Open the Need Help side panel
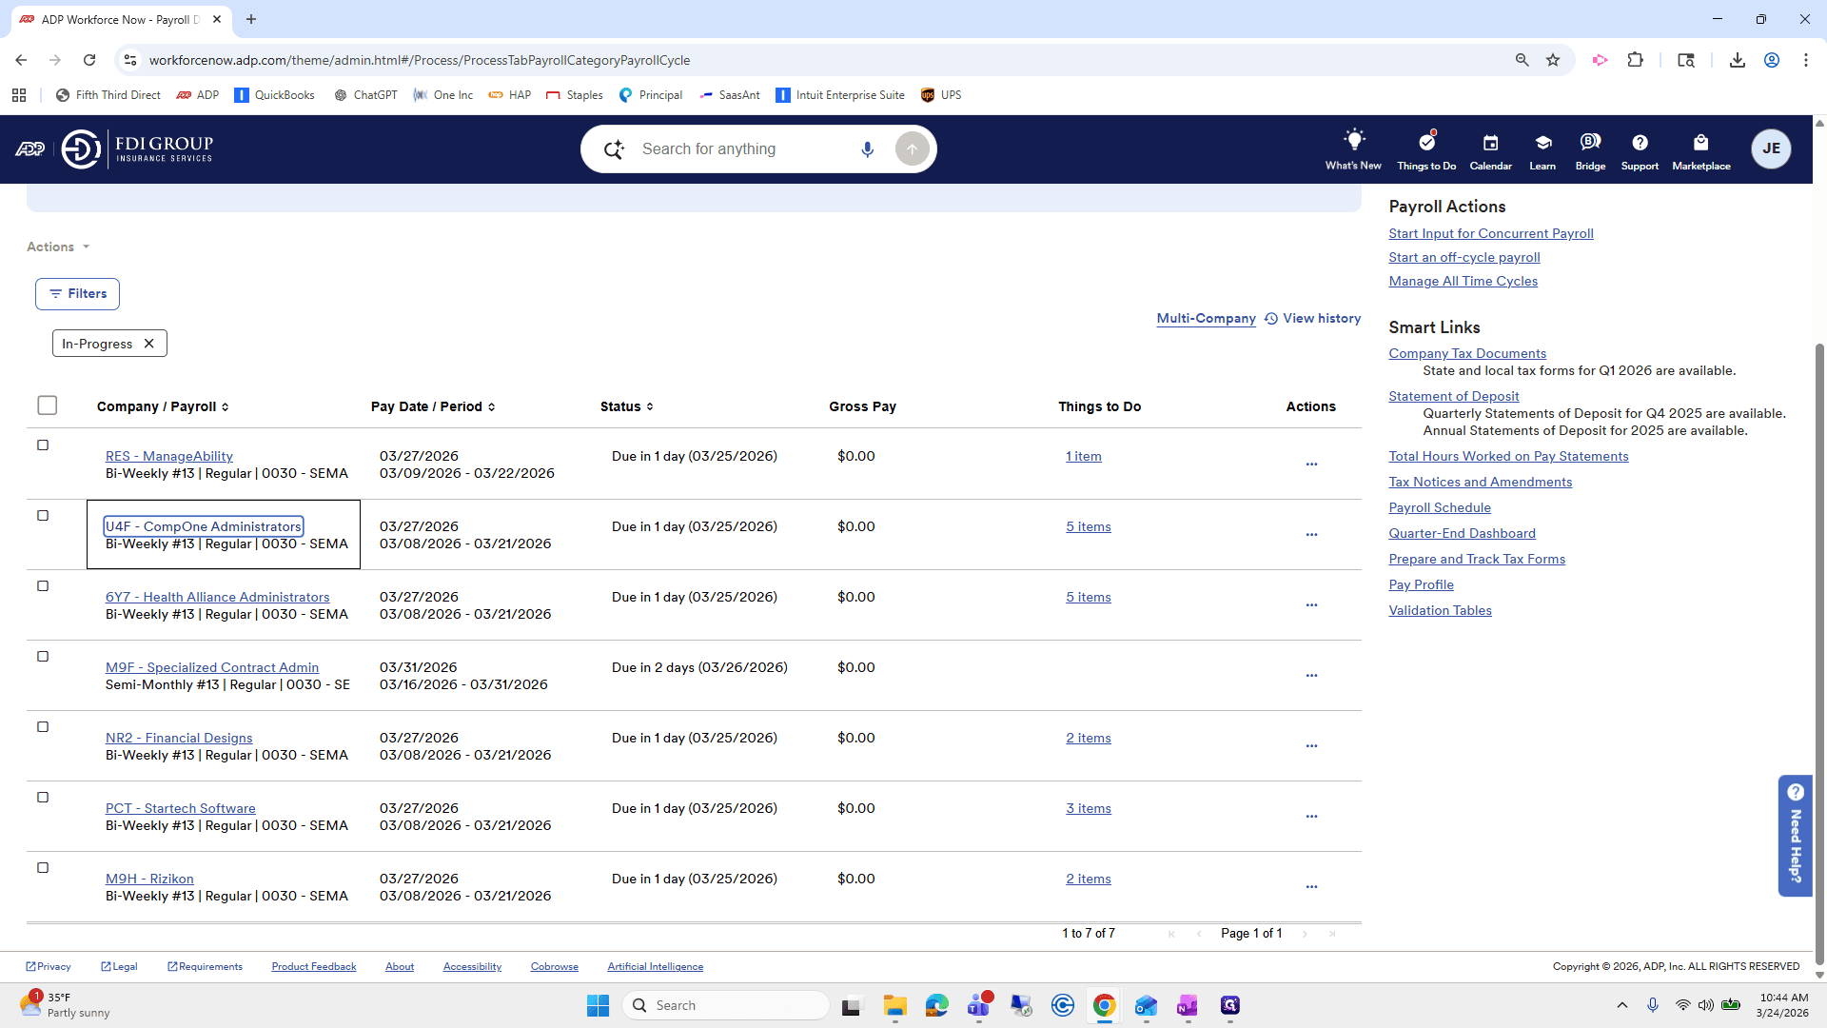This screenshot has height=1028, width=1827. [1795, 835]
